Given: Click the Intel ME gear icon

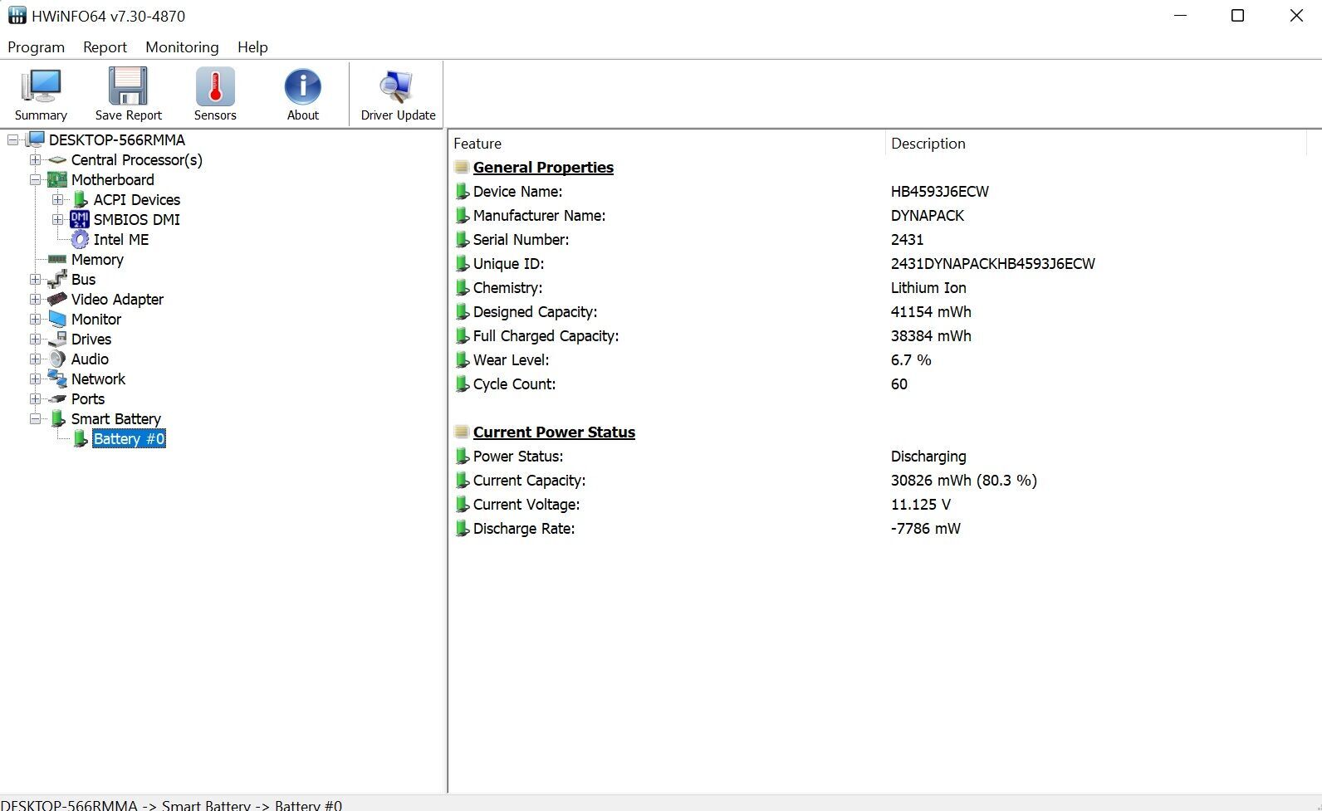Looking at the screenshot, I should pos(80,239).
